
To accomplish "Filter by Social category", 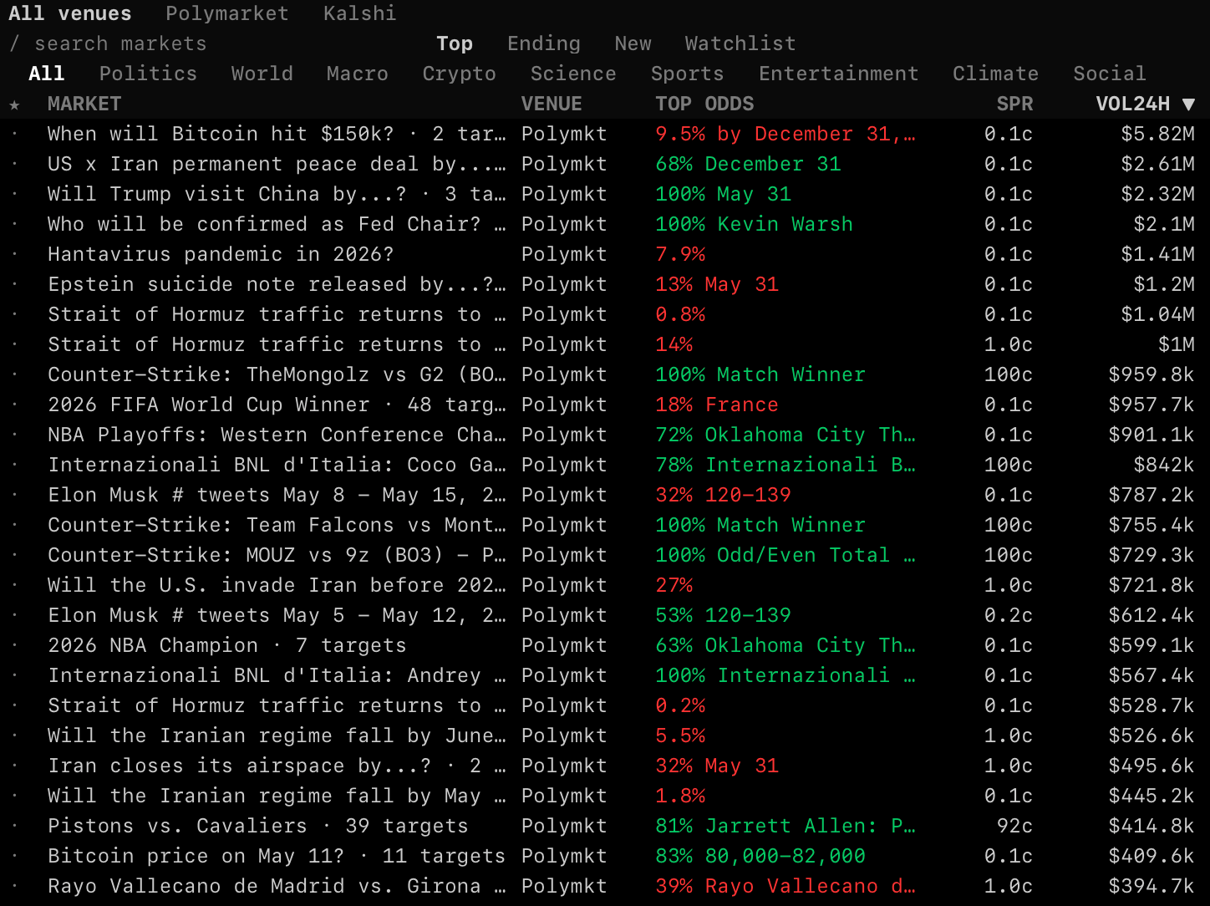I will 1110,74.
